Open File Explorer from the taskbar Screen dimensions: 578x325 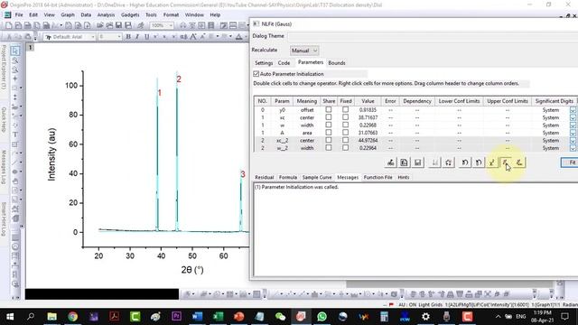click(52, 317)
